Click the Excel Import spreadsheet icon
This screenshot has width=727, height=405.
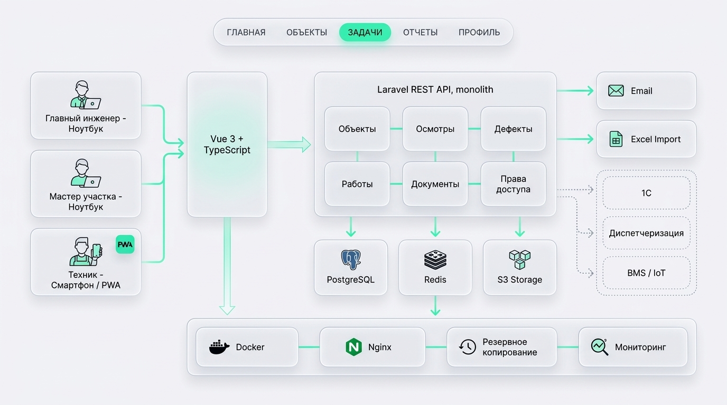(x=616, y=139)
